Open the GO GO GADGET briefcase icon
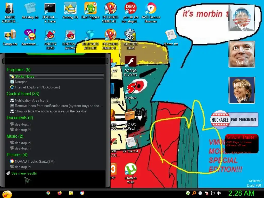 pos(130,120)
